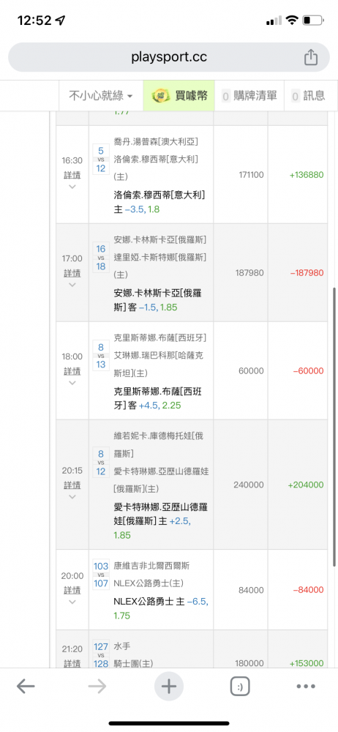Screen dimensions: 338x732
Task: Tap the forward arrow in bottom toolbar
Action: pos(97,687)
